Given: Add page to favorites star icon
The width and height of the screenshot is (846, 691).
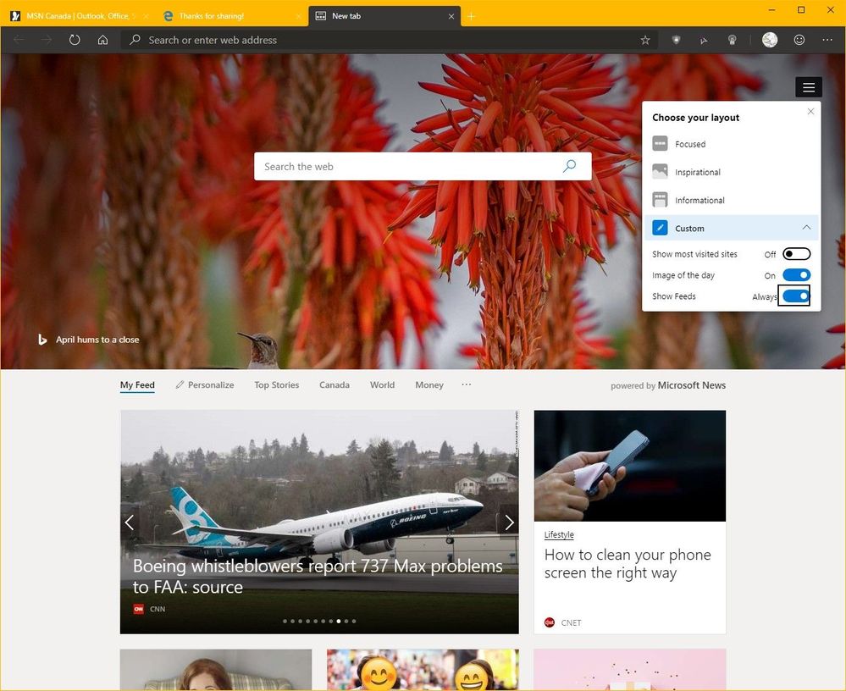Looking at the screenshot, I should point(644,40).
